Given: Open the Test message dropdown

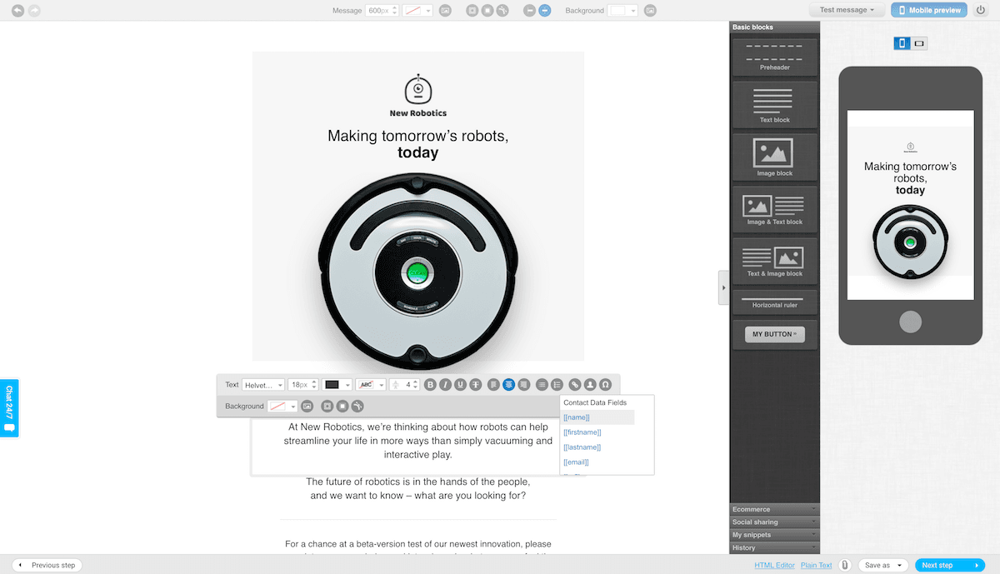Looking at the screenshot, I should click(847, 10).
